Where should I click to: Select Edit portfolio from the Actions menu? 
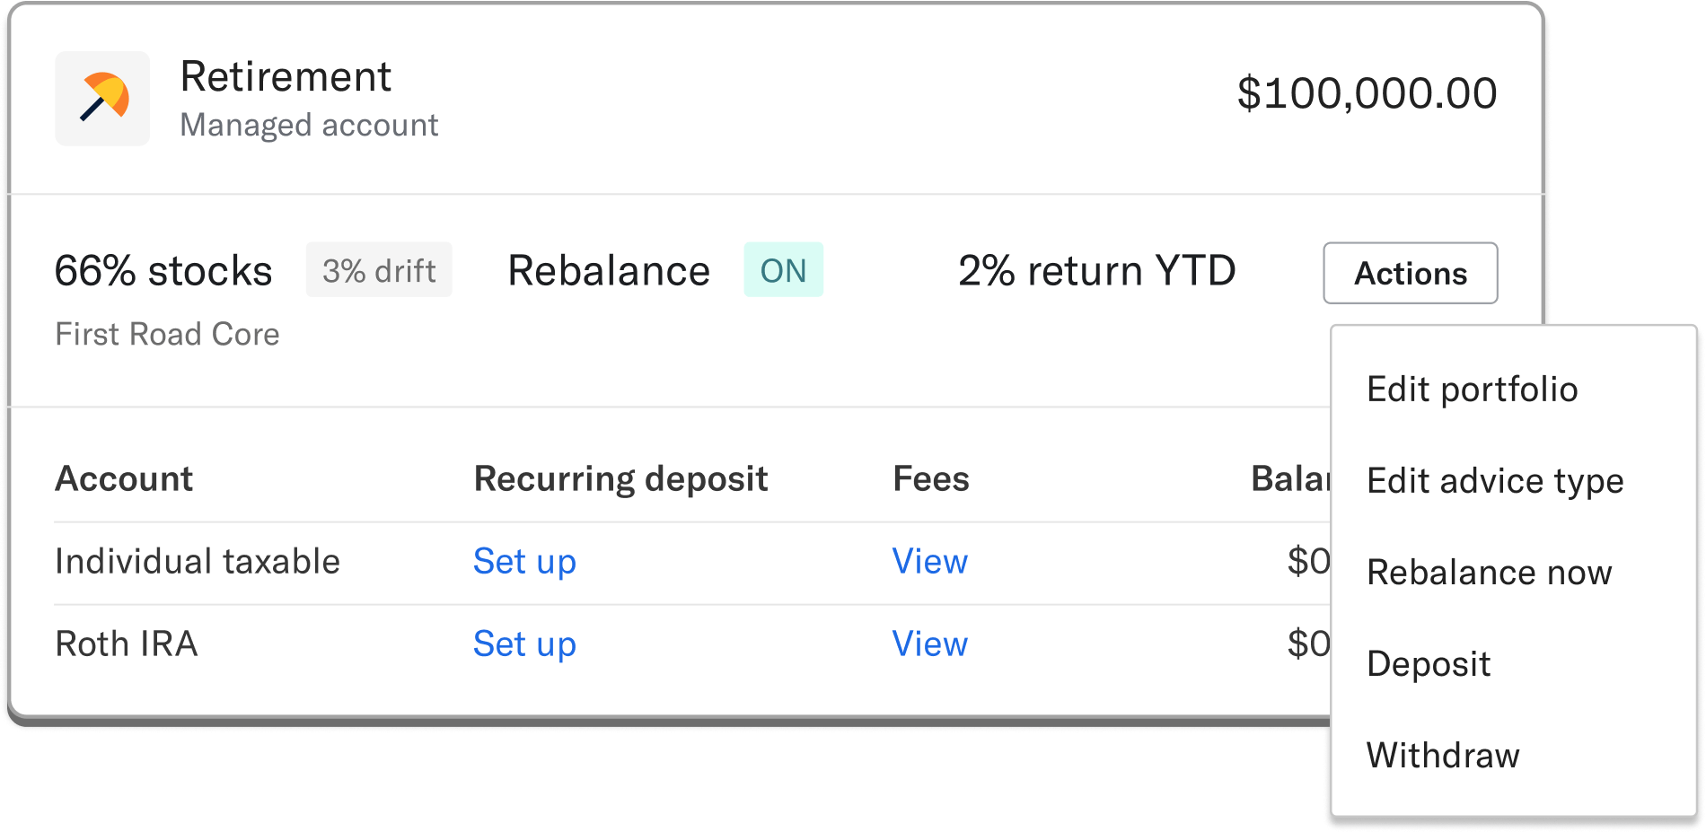(x=1472, y=389)
